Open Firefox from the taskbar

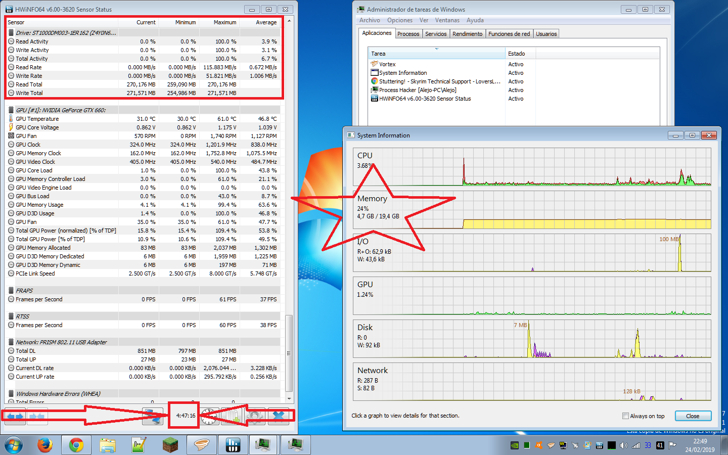pos(45,445)
